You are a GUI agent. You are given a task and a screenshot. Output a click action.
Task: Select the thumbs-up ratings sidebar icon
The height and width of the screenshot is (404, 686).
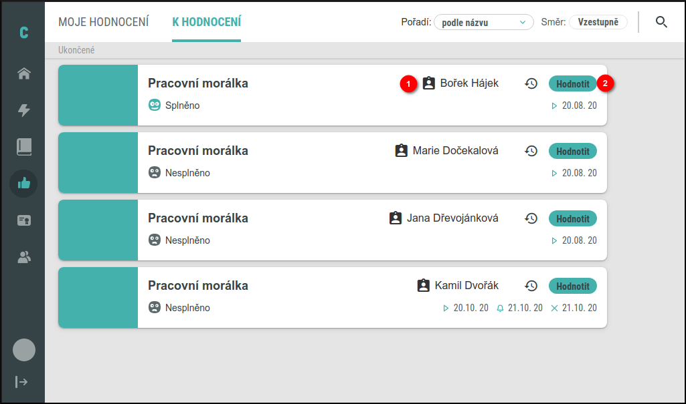tap(23, 183)
